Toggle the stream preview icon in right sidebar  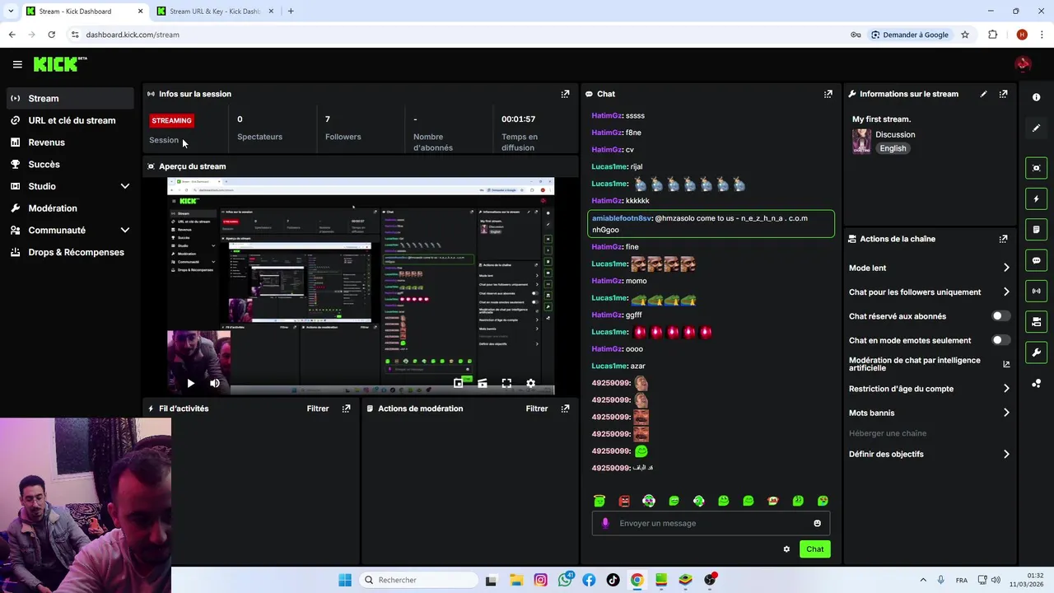click(x=1036, y=168)
